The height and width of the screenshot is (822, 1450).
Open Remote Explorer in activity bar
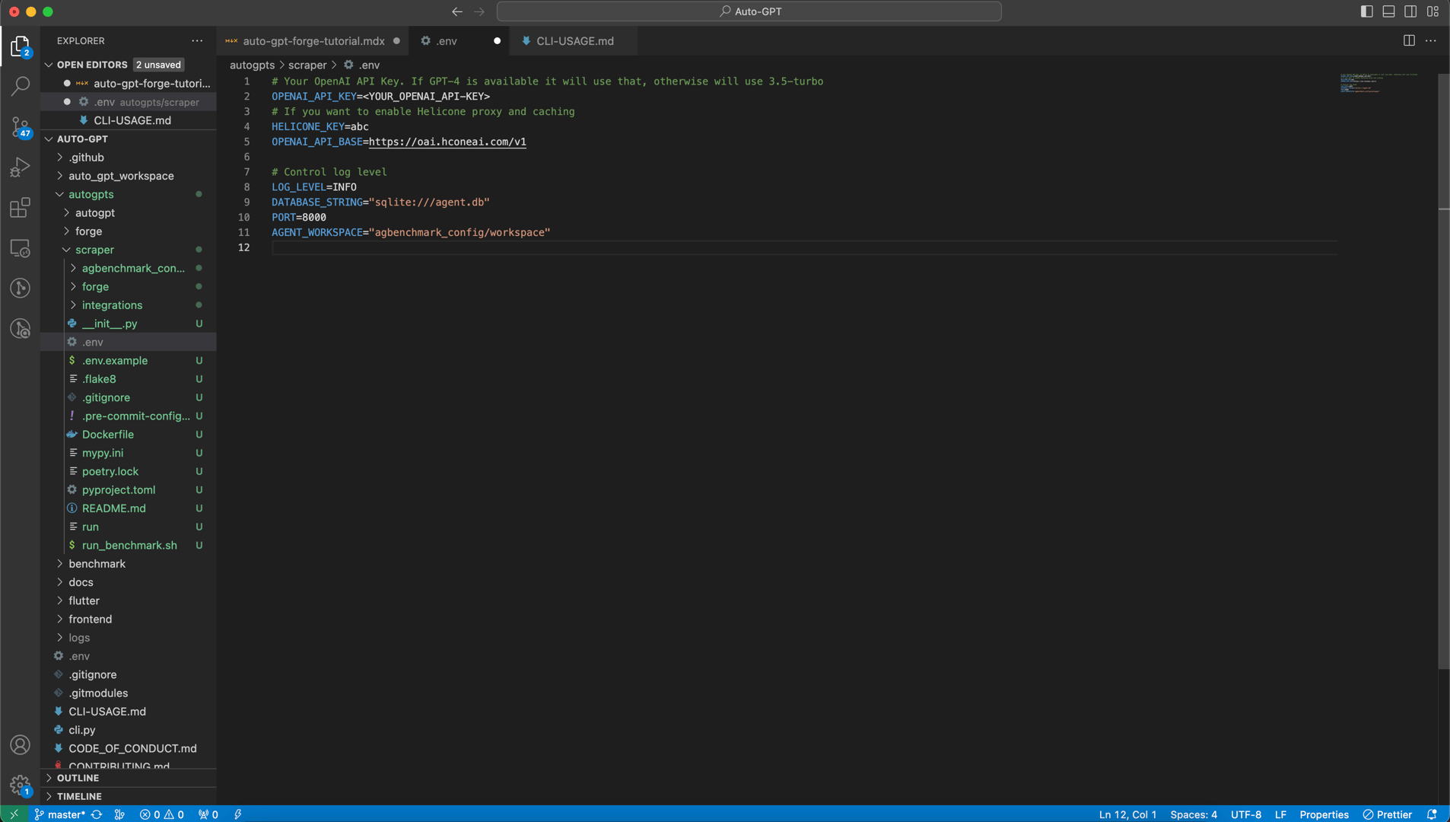coord(21,248)
